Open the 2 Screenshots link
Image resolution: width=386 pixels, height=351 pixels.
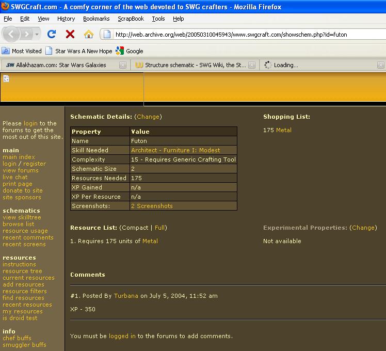point(152,206)
